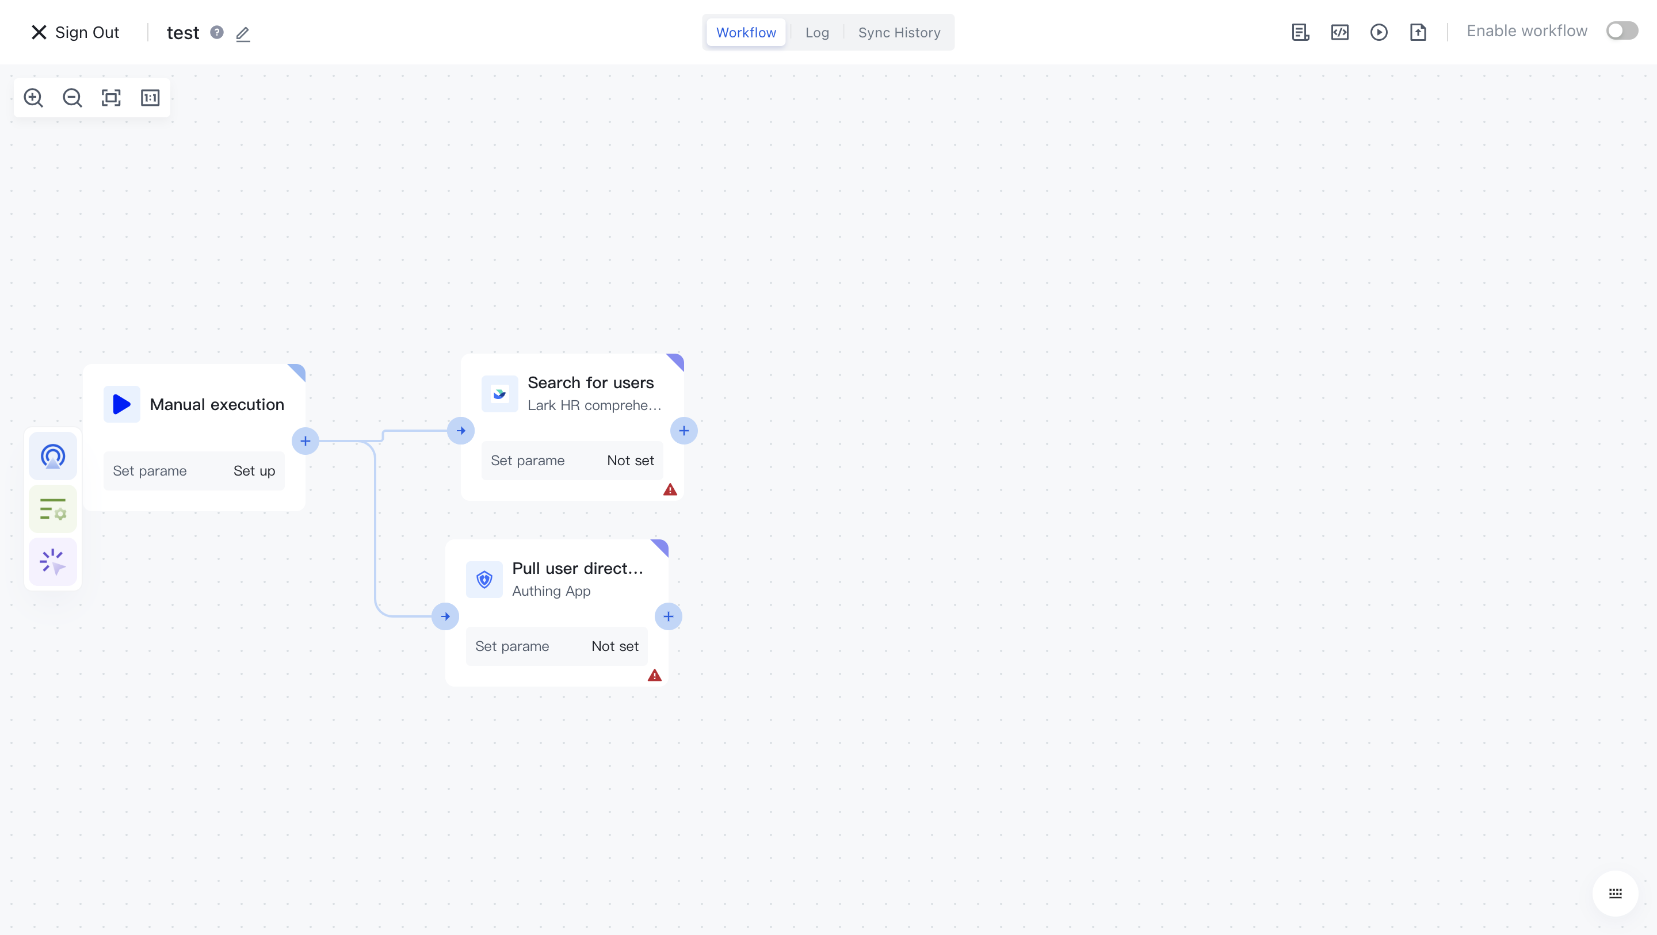The image size is (1657, 935).
Task: Open the workflow code view icon
Action: click(1340, 32)
